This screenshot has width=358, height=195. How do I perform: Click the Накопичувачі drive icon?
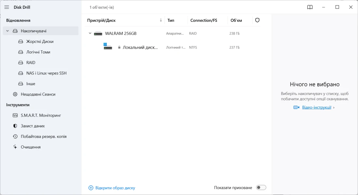(15, 31)
